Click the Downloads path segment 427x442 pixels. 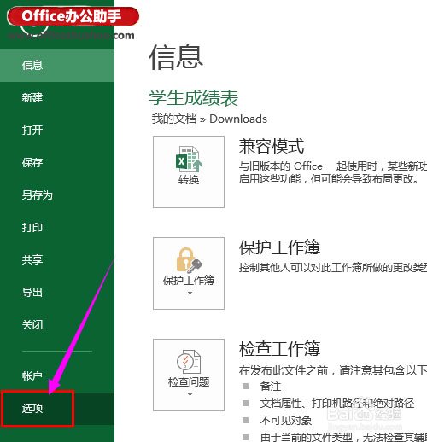click(x=238, y=119)
